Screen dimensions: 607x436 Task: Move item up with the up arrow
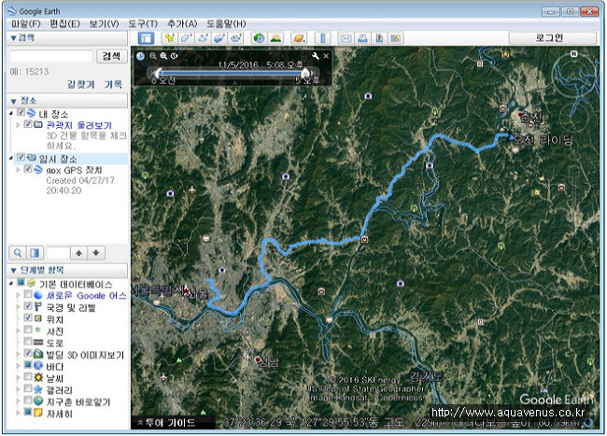[79, 253]
